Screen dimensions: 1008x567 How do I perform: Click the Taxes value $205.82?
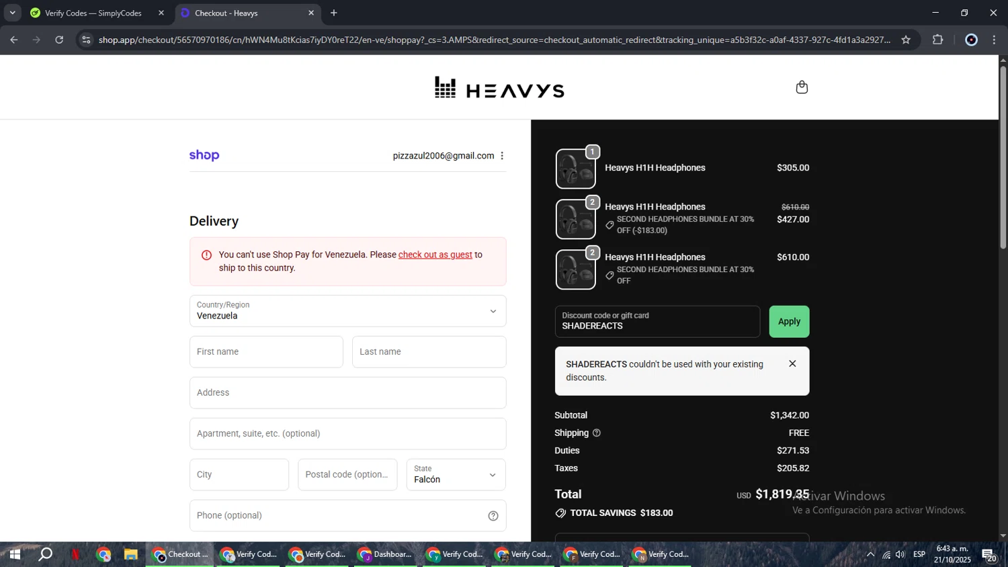tap(793, 468)
